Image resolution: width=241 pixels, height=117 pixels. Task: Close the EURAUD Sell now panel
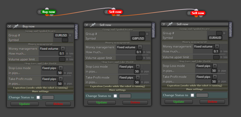pos(164,24)
